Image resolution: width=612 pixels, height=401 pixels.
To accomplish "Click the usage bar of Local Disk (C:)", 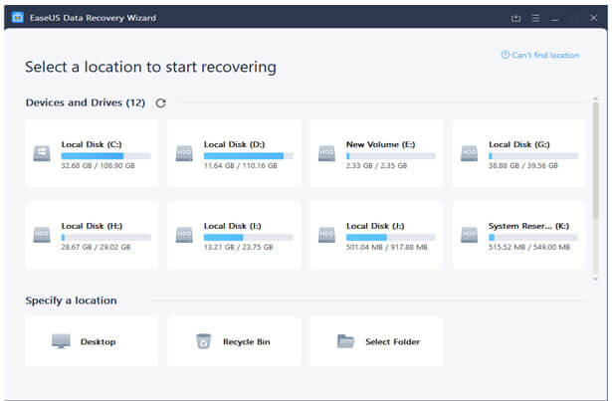I will coord(105,156).
